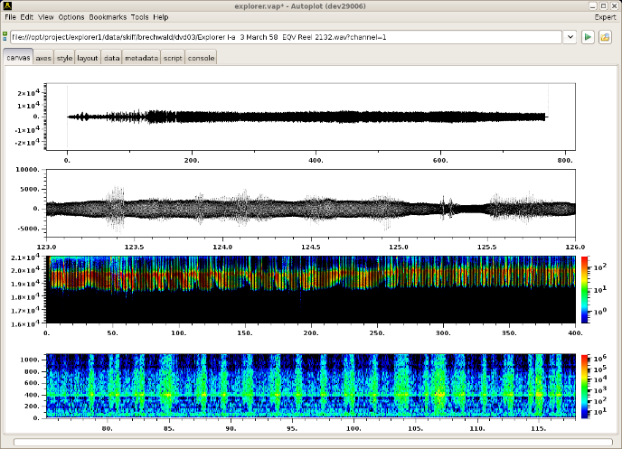
Task: Switch to the axes tab
Action: 43,58
